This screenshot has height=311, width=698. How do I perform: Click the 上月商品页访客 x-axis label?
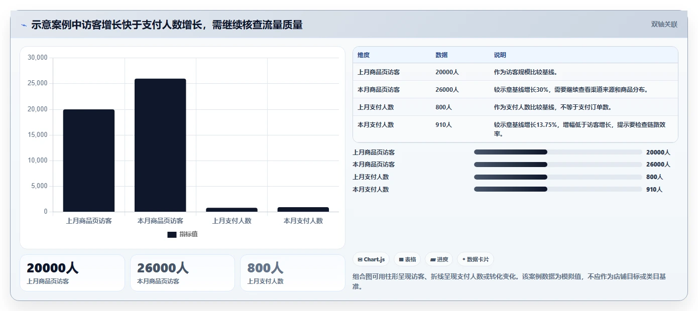[x=89, y=221]
